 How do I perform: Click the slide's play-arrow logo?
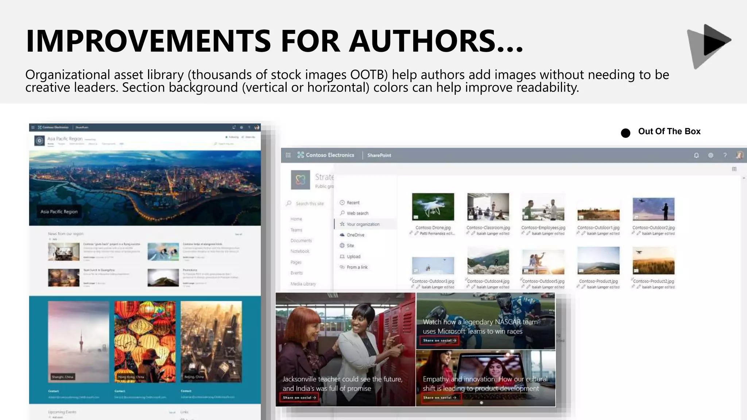pos(709,46)
